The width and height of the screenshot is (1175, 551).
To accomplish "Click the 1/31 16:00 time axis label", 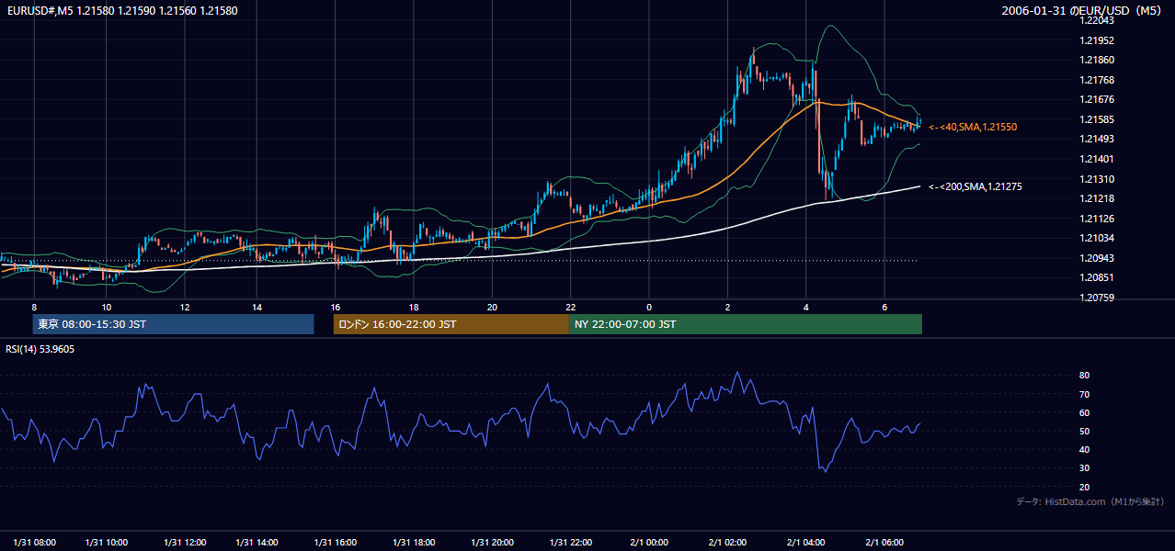I will coord(336,542).
